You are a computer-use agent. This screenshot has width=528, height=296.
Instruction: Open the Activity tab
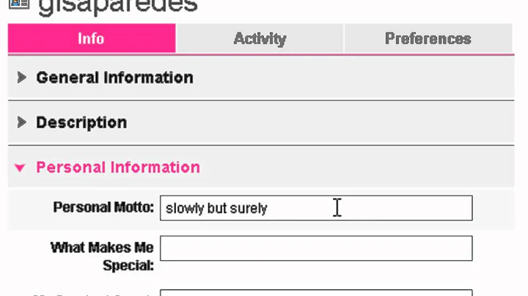point(260,38)
